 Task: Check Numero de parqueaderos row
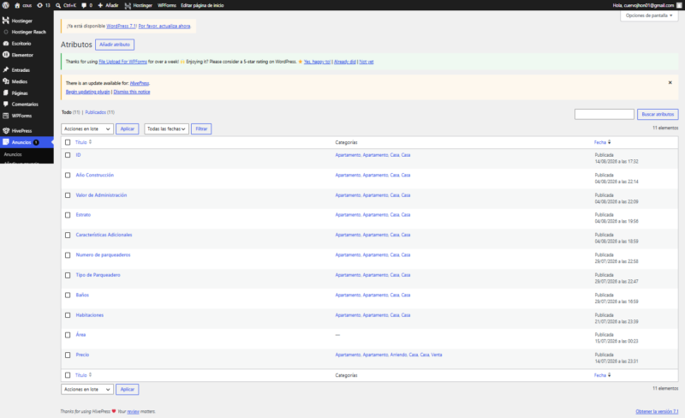tap(68, 255)
